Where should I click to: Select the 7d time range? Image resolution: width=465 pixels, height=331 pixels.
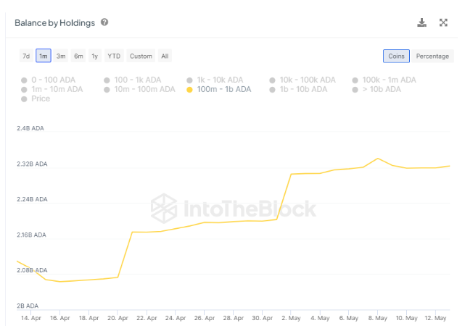[x=26, y=56]
